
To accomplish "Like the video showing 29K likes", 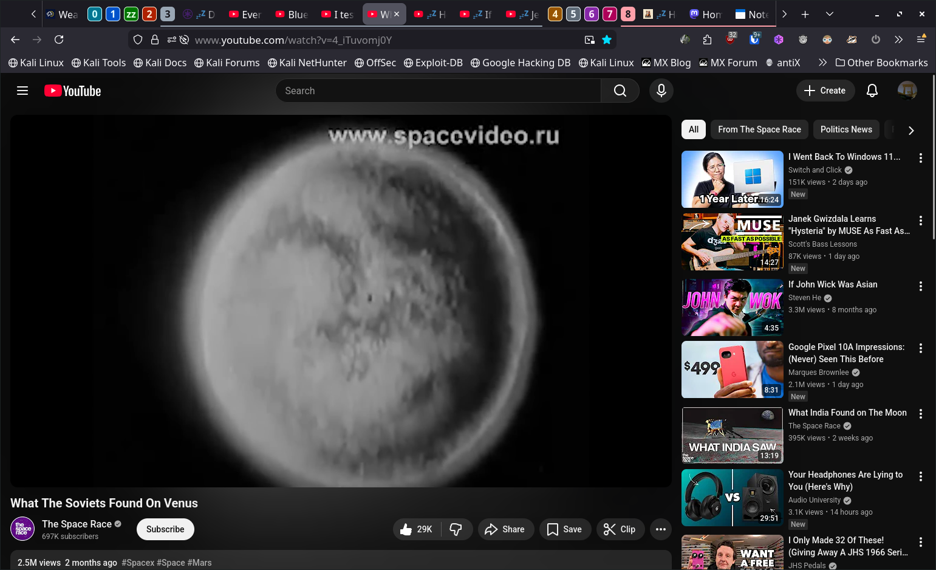I will point(417,529).
